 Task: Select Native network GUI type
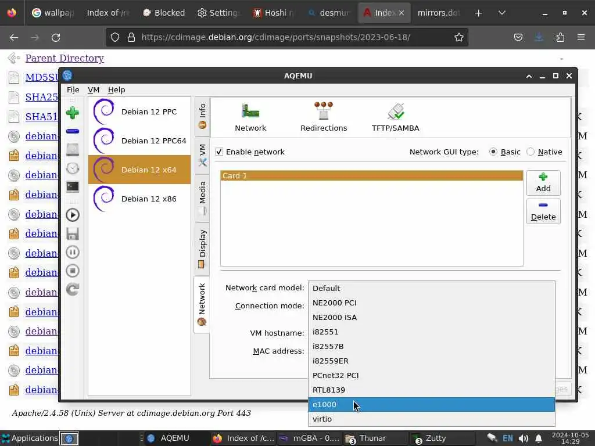(531, 152)
